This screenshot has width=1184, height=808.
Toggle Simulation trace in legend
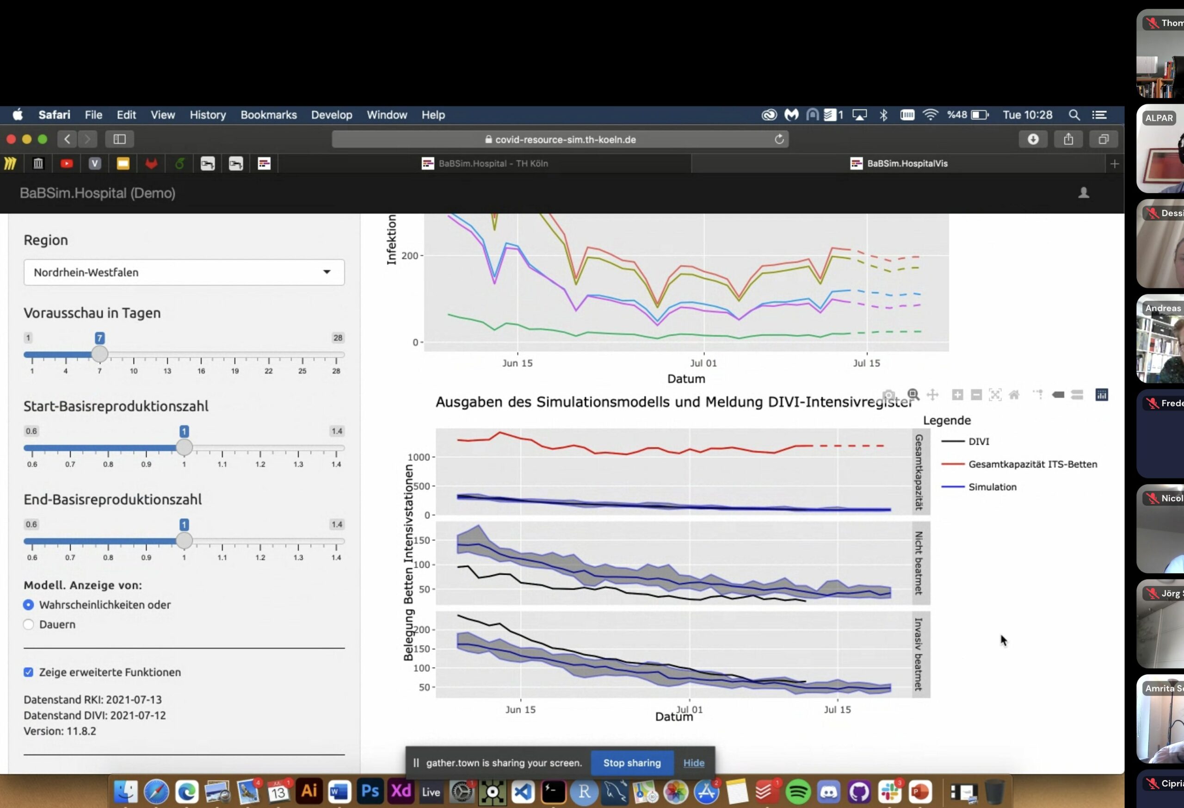click(x=979, y=487)
